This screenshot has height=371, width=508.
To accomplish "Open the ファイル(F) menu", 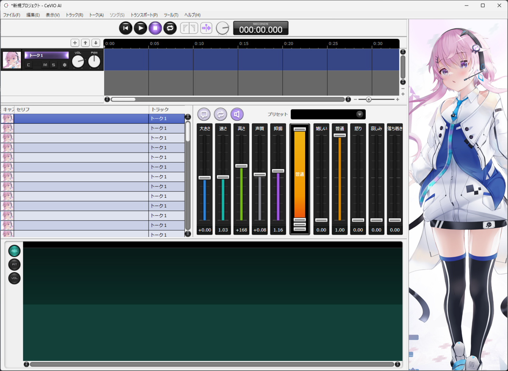I will click(12, 15).
